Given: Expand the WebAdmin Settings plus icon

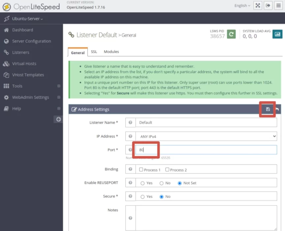Looking at the screenshot, I should (59, 97).
